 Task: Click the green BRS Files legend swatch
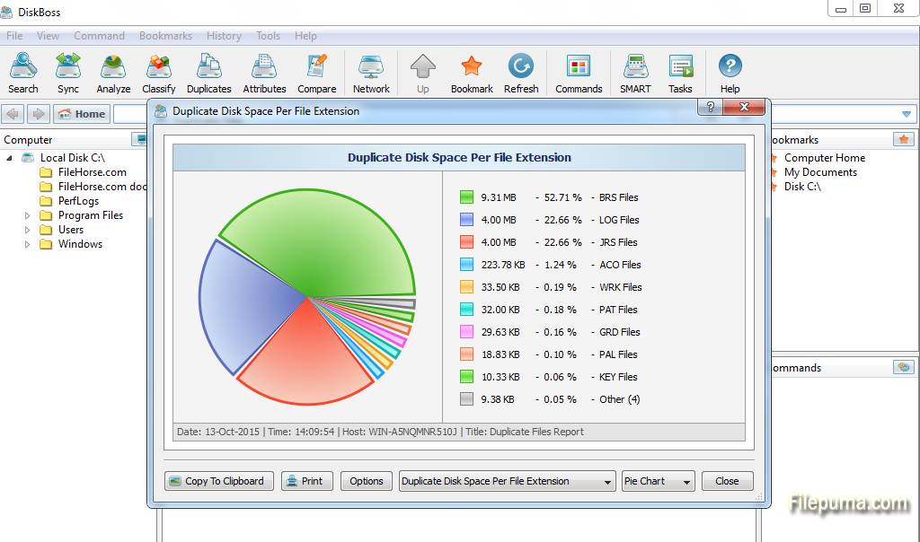466,197
